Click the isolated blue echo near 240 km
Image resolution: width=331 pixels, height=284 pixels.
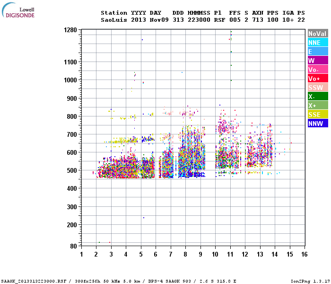click(x=144, y=218)
